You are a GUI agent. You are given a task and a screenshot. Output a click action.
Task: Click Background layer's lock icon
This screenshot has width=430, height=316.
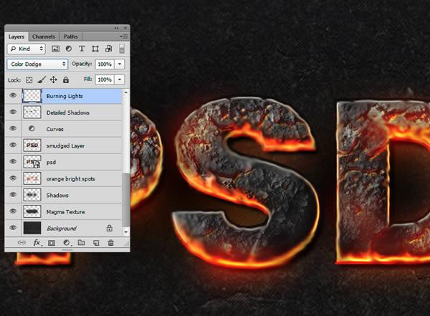(110, 228)
